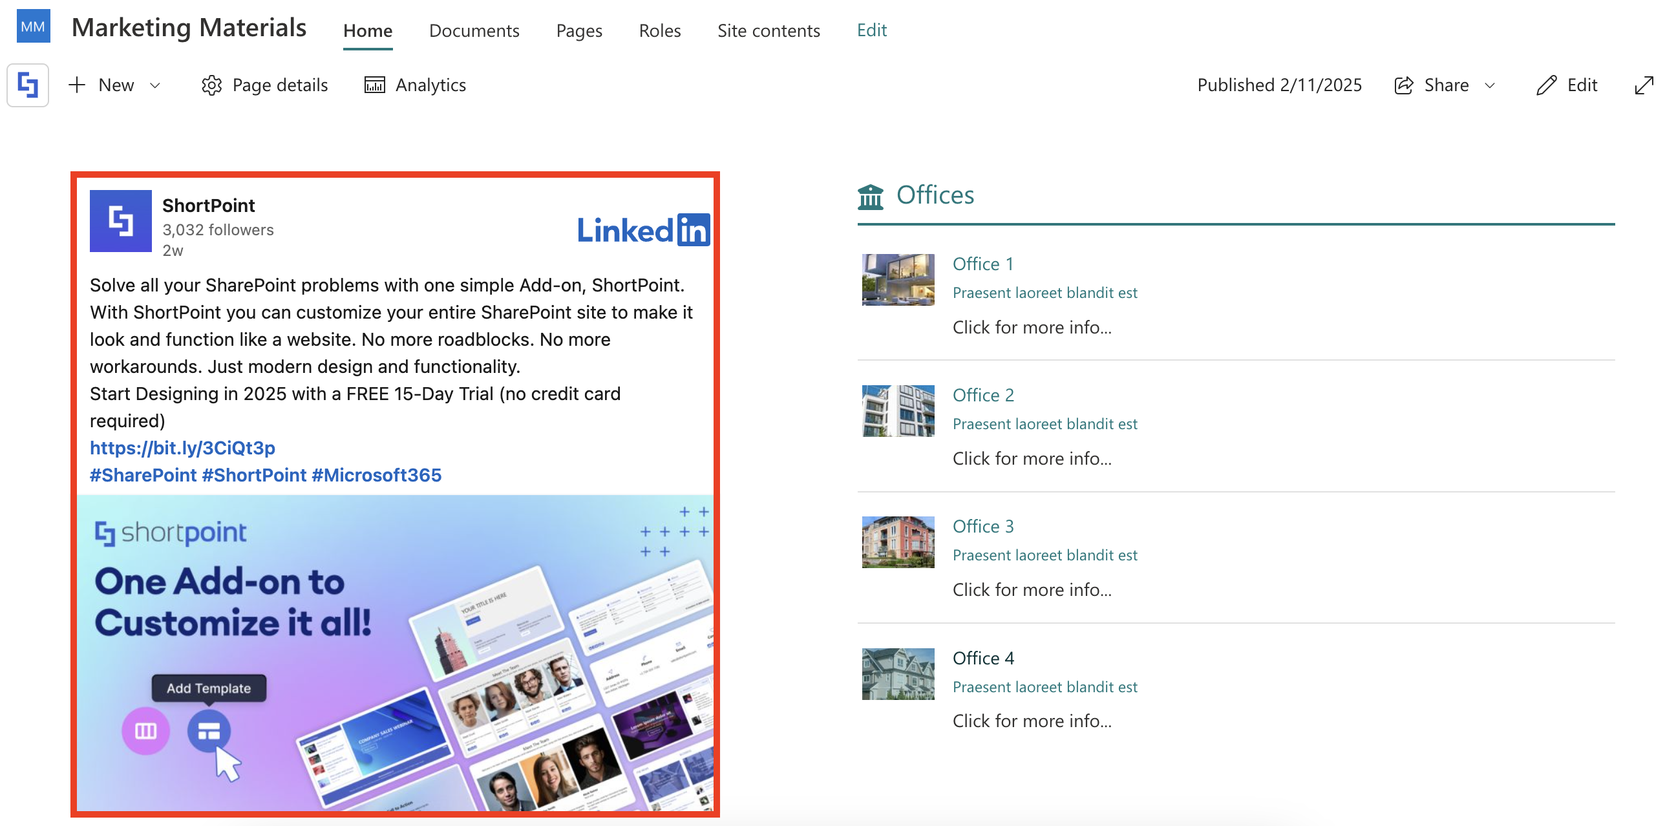Expand the New dropdown chevron
The image size is (1665, 826).
[x=155, y=85]
